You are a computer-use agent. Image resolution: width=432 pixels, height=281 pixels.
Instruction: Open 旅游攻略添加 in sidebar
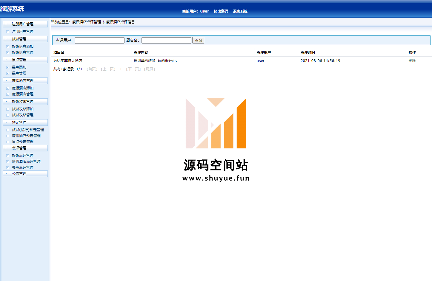(23, 109)
